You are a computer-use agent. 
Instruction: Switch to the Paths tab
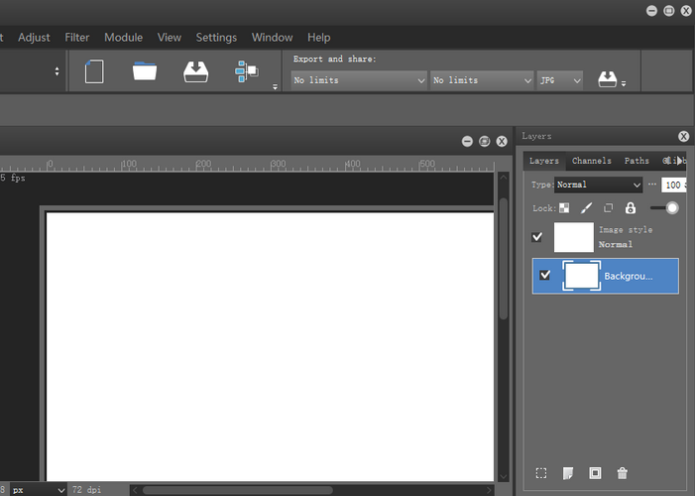coord(637,161)
